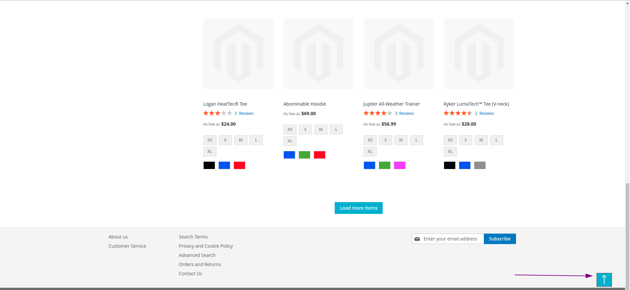Select size M for Ryker LumaTech Tee

[x=481, y=140]
